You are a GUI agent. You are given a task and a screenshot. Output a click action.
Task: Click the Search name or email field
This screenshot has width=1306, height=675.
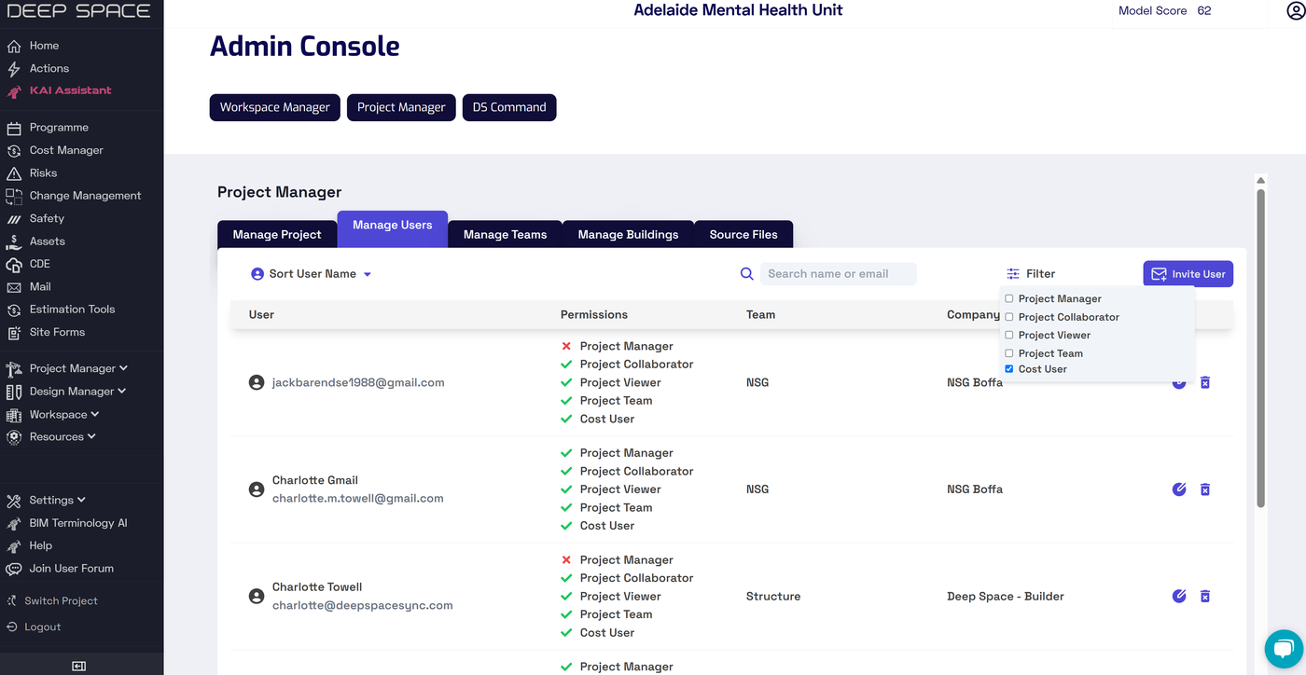[838, 274]
